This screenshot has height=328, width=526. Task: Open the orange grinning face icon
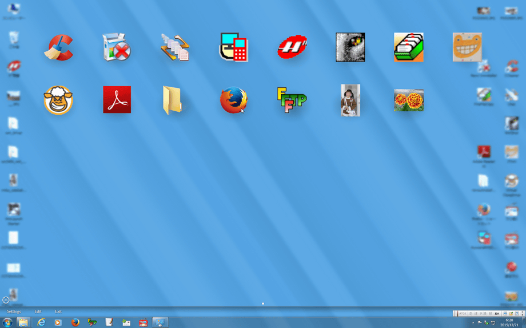point(467,47)
